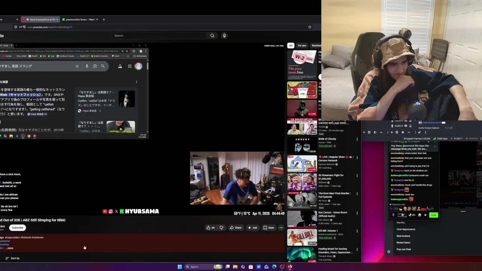The image size is (482, 271).
Task: Click the Ask button
Action: coord(253,228)
